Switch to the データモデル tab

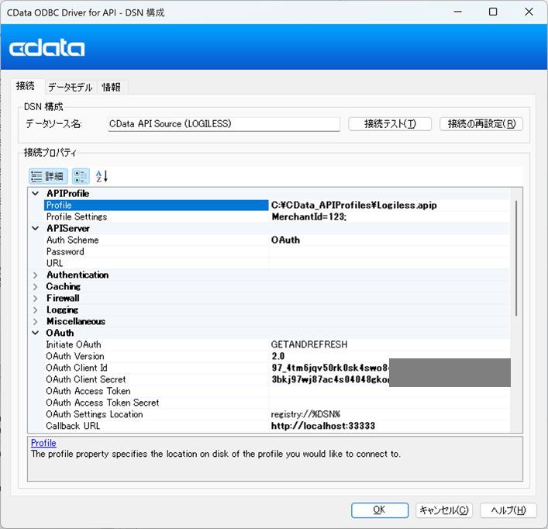[71, 87]
